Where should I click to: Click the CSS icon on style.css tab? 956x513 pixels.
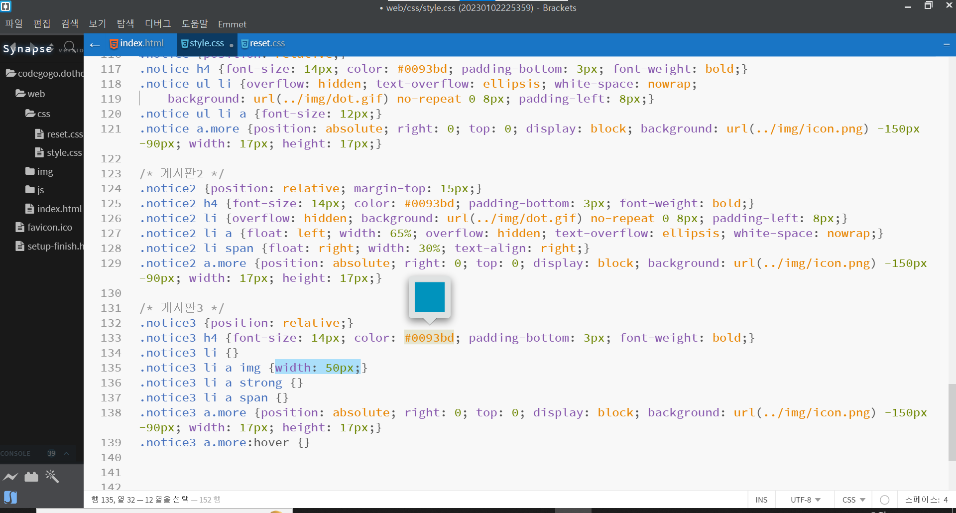click(x=184, y=44)
